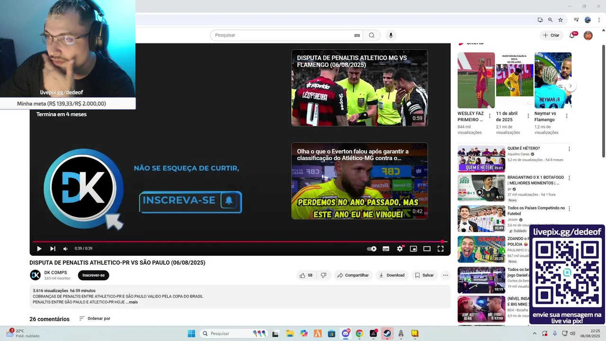Open Everton interview end-screen video
The width and height of the screenshot is (606, 341).
coord(359,181)
